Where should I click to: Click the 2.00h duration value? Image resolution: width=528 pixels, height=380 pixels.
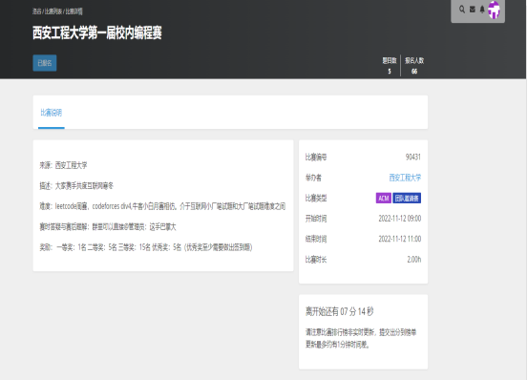pos(414,260)
